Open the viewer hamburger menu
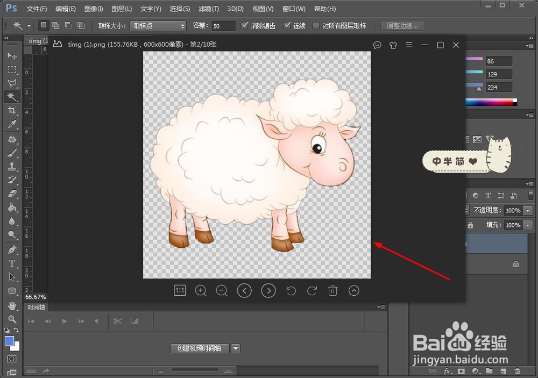 pos(409,45)
